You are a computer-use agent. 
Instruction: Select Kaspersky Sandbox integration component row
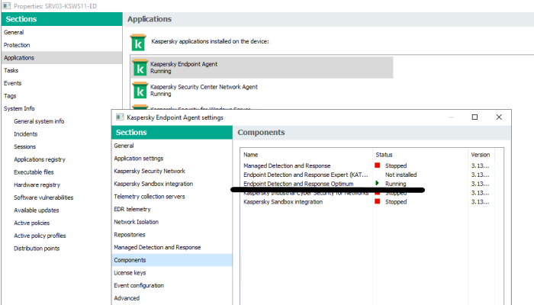[x=368, y=202]
